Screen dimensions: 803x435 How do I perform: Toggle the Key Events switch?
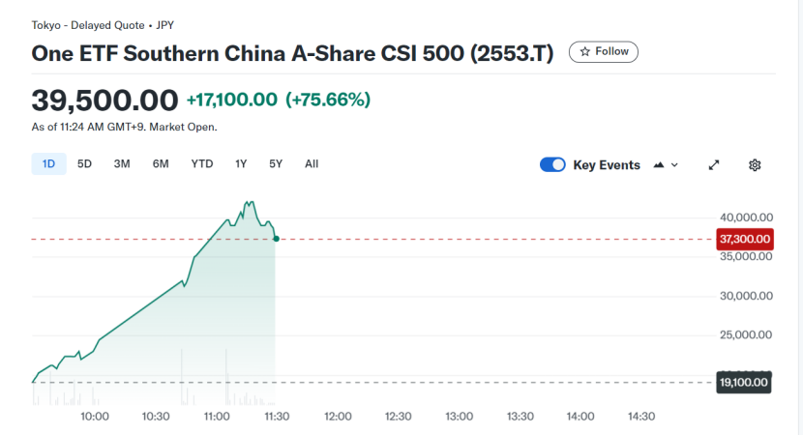[552, 164]
